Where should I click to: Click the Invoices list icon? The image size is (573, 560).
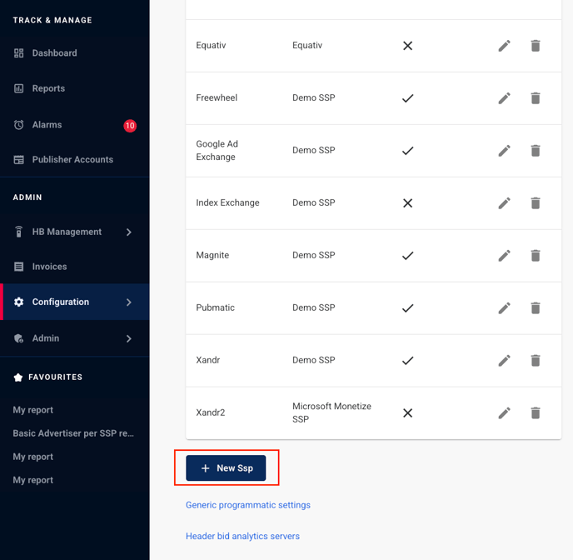tap(18, 267)
